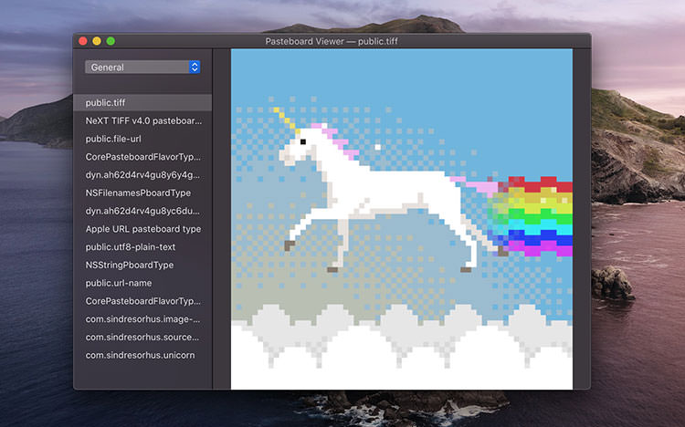Choose public.file-url in the type list
The width and height of the screenshot is (685, 427).
142,139
